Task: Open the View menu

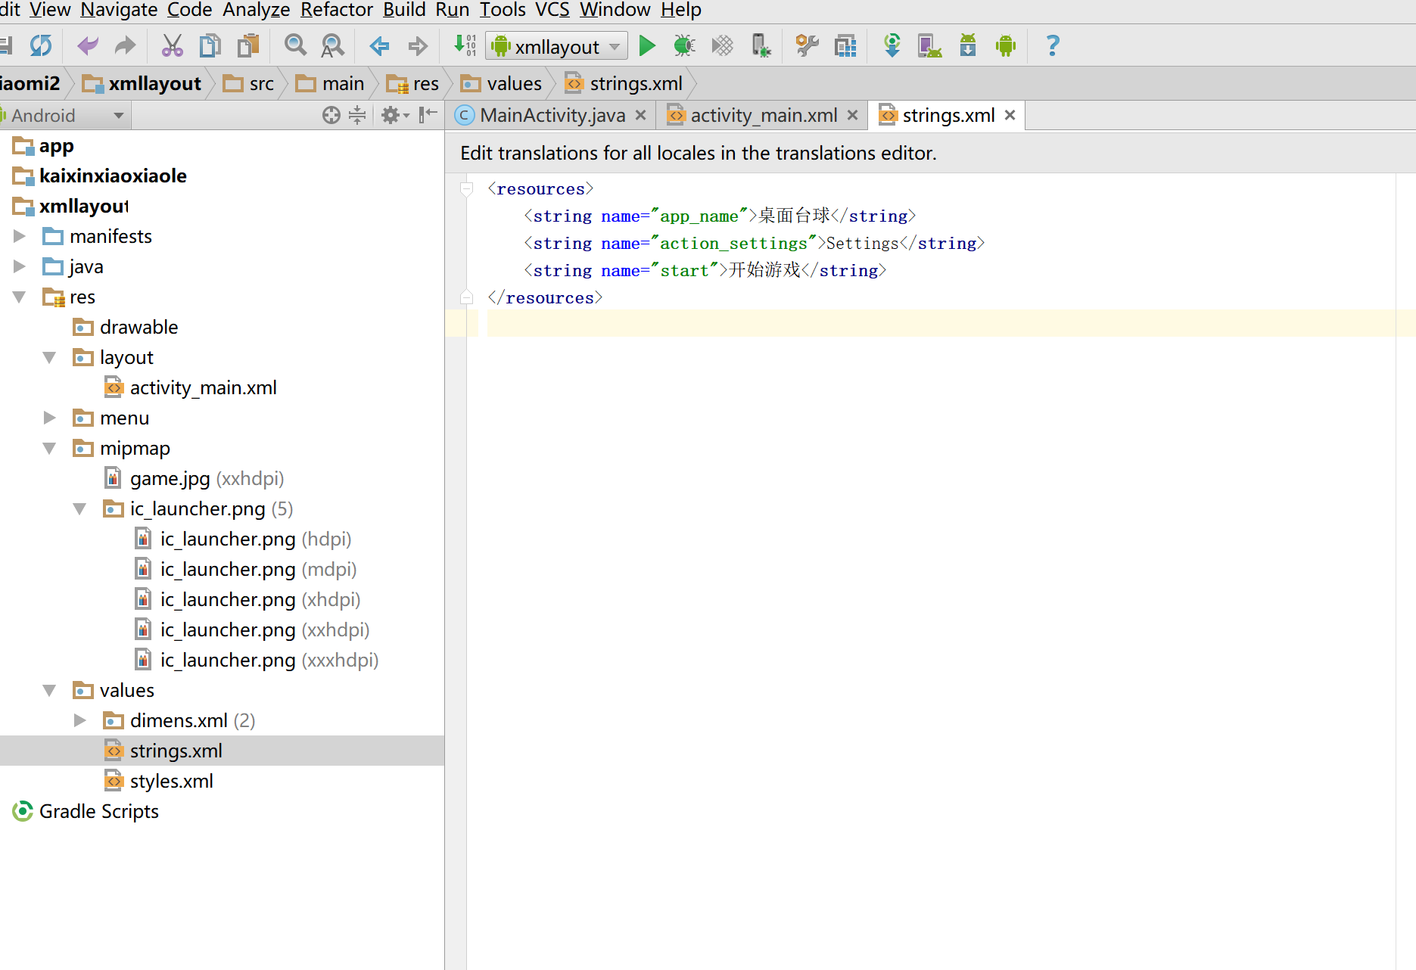Action: (x=50, y=10)
